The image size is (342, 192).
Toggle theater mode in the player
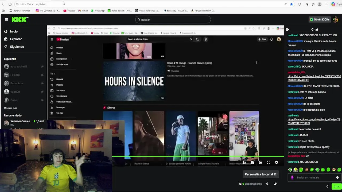(x=261, y=162)
